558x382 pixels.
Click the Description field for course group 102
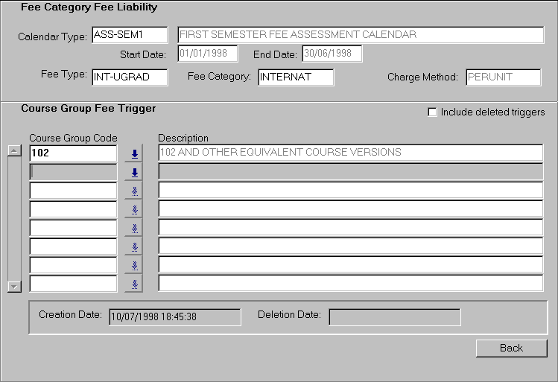click(351, 153)
